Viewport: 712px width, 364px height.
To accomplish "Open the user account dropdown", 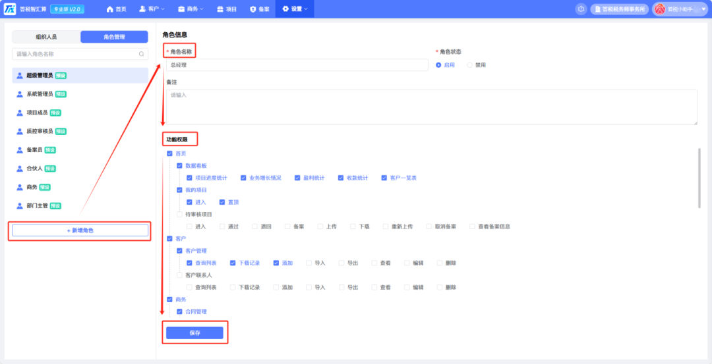I will pyautogui.click(x=679, y=9).
